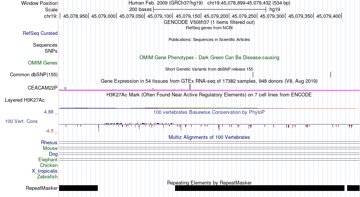This screenshot has height=197, width=360.
Task: Select the Chicken alignment row label
Action: [x=49, y=165]
